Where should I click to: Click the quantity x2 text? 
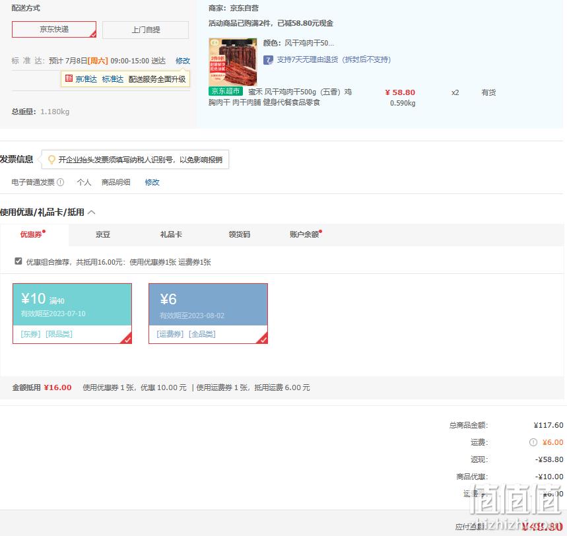(x=455, y=92)
